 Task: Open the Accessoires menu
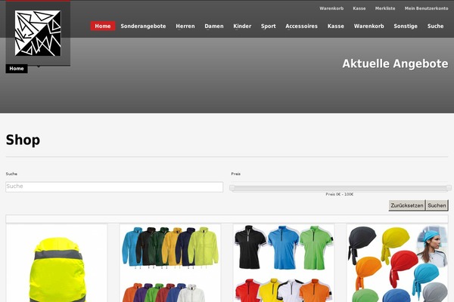pos(301,26)
